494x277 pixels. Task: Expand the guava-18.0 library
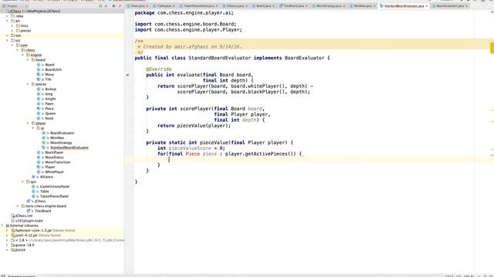click(x=8, y=245)
